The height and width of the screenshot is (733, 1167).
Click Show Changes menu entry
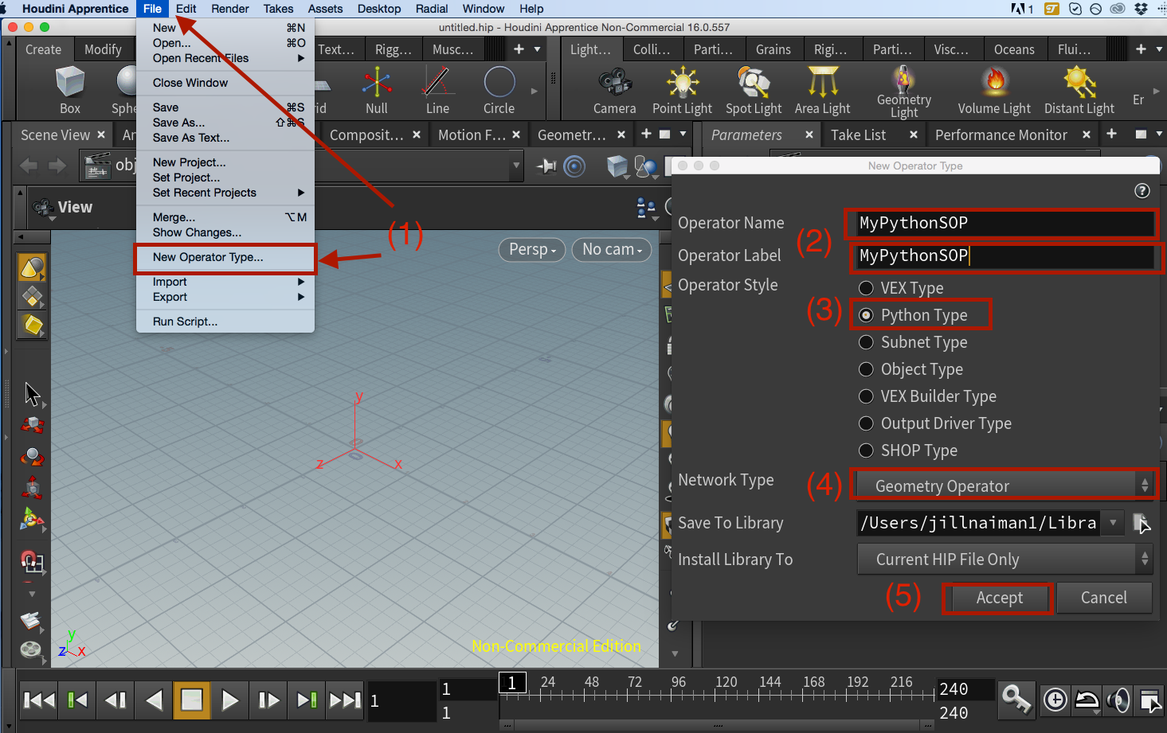(x=225, y=232)
